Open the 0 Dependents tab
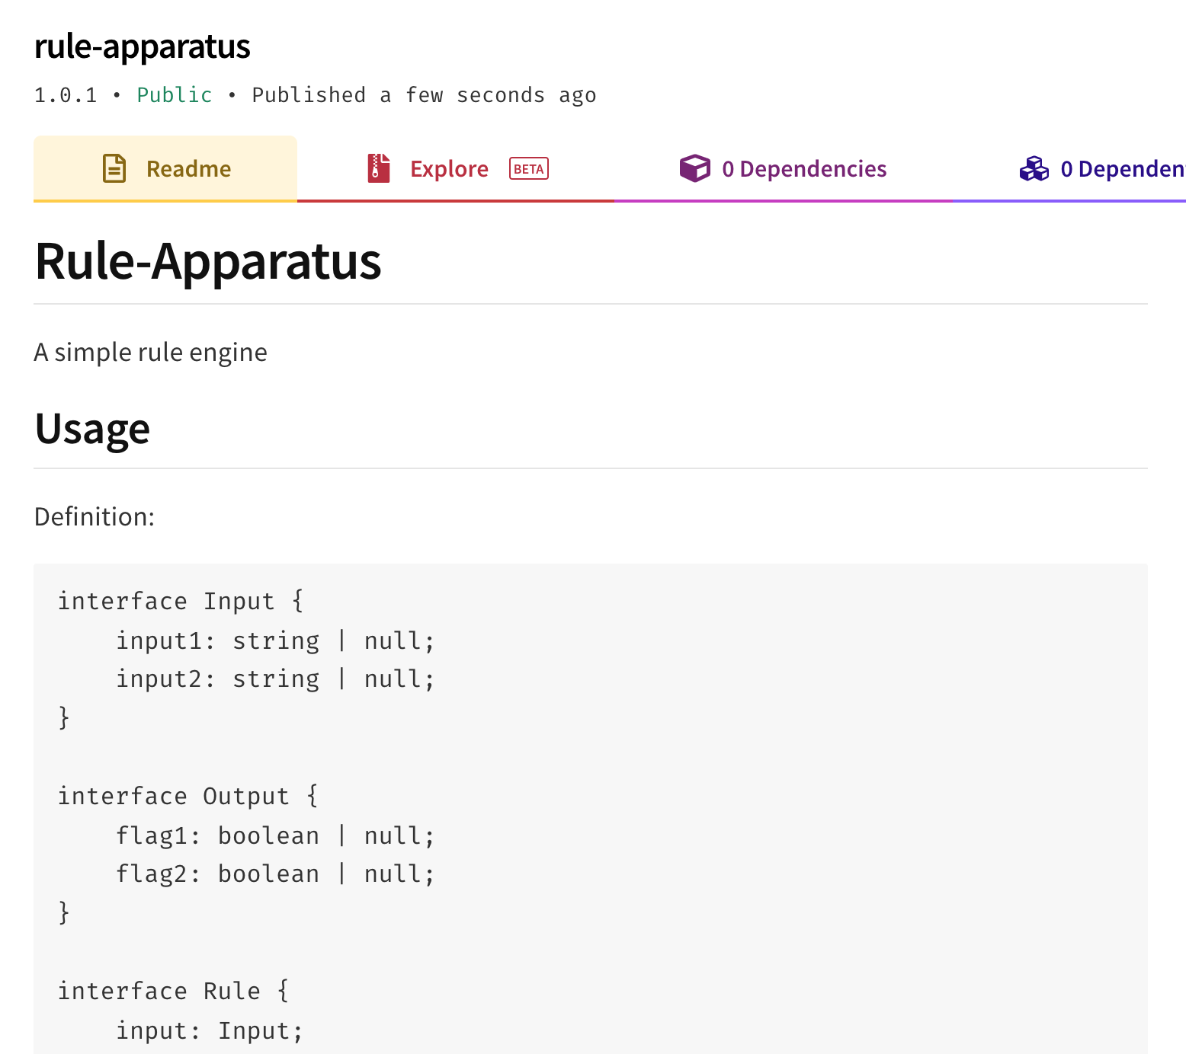 pyautogui.click(x=1122, y=168)
